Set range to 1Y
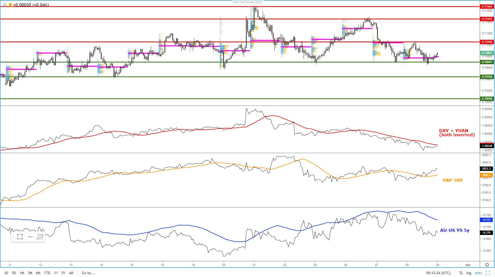Viewport: 495px width, 277px height. (x=56, y=273)
